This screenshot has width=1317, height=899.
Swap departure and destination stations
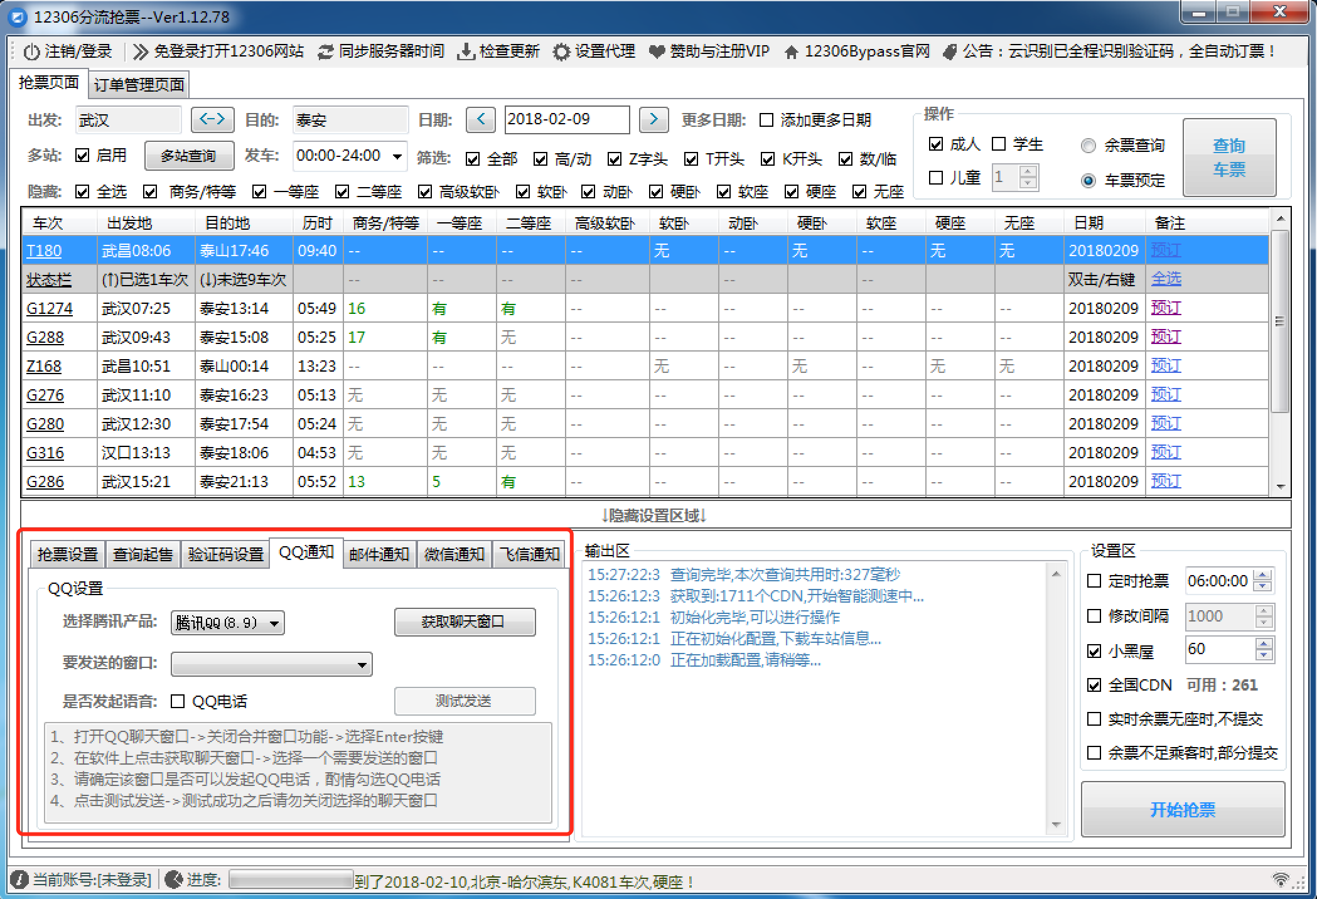coord(212,119)
